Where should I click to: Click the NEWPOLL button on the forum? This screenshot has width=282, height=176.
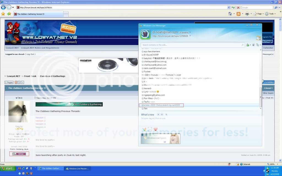click(x=269, y=82)
